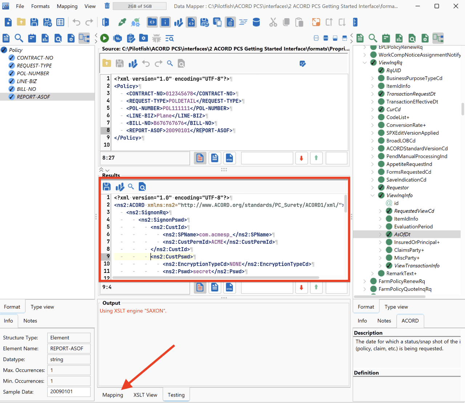Click the HTML view icon under the Source editor
The width and height of the screenshot is (465, 403).
pos(230,158)
